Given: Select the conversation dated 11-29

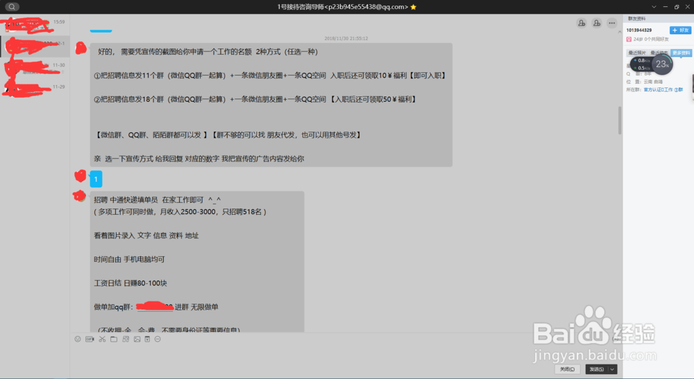Looking at the screenshot, I should click(x=35, y=89).
